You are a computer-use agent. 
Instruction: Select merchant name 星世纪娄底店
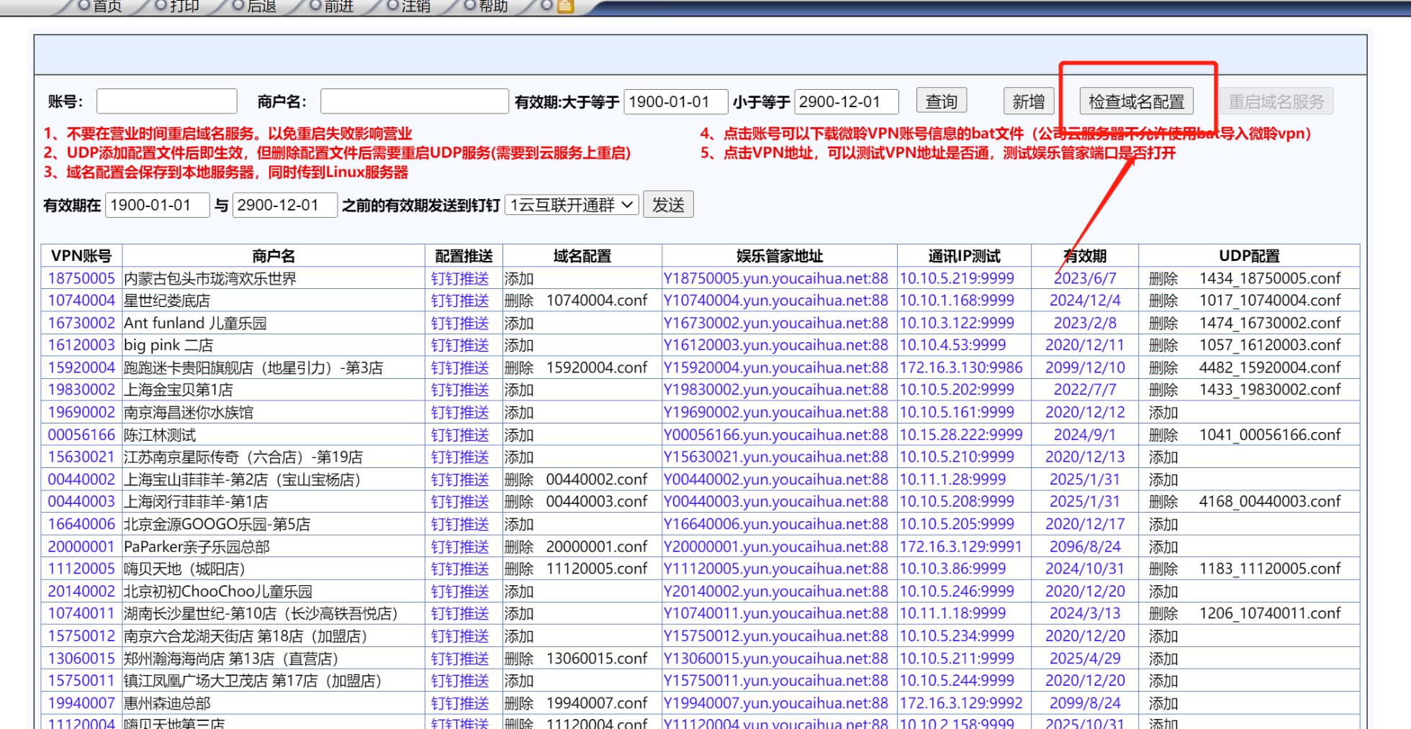(167, 301)
